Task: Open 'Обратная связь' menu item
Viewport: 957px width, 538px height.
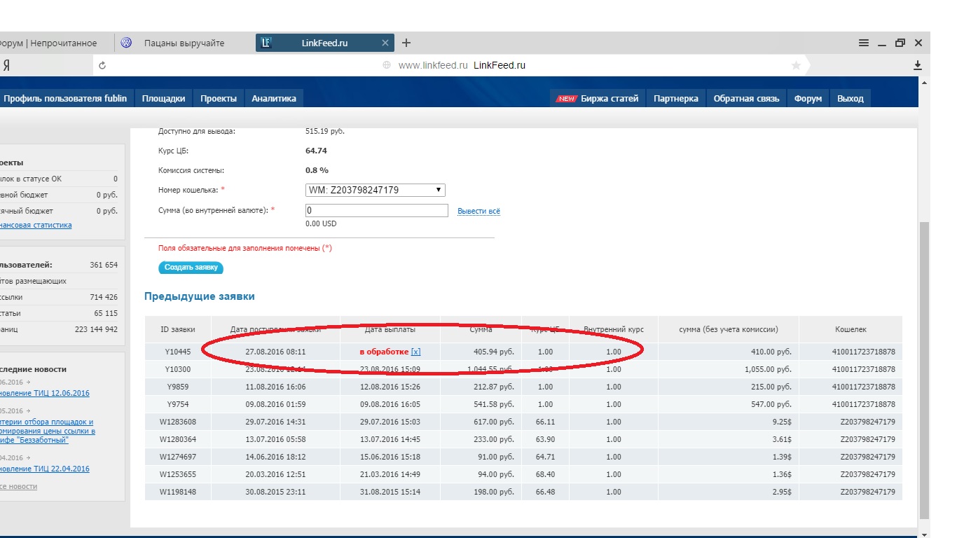Action: (746, 98)
